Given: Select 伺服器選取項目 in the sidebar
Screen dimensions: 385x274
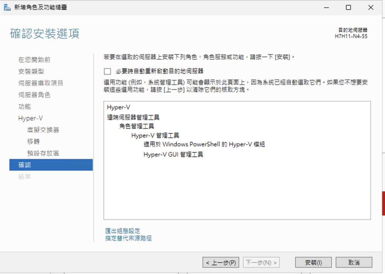Looking at the screenshot, I should [41, 83].
